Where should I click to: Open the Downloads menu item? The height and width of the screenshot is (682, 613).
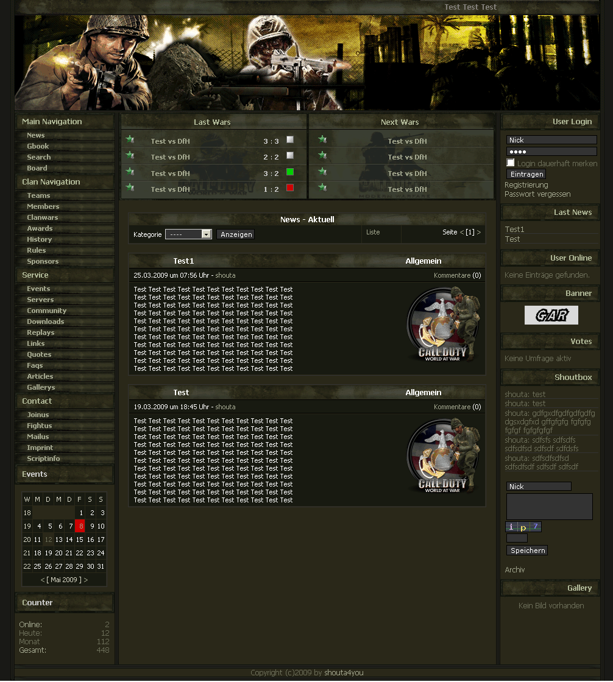pos(45,322)
